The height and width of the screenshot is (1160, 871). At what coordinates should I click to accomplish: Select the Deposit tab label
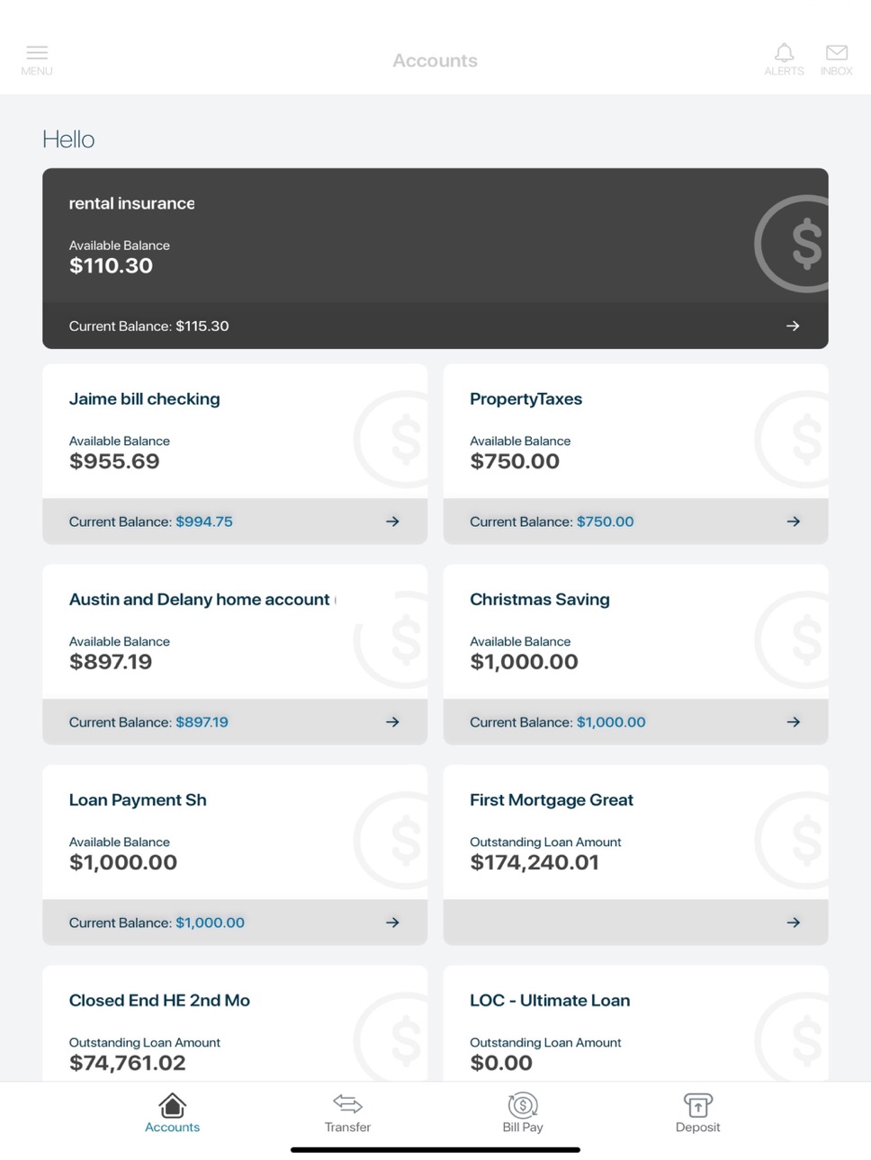(697, 1127)
